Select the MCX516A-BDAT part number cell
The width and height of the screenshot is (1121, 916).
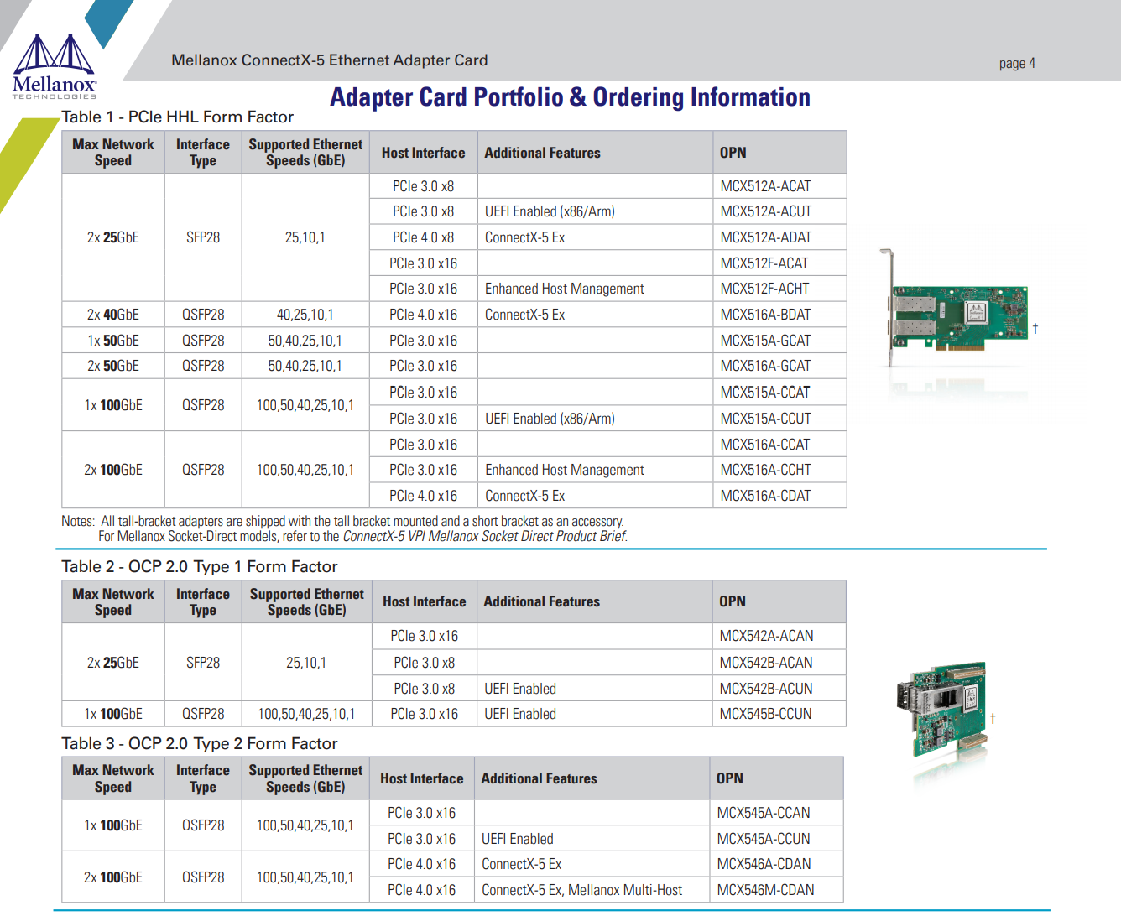[x=765, y=315]
